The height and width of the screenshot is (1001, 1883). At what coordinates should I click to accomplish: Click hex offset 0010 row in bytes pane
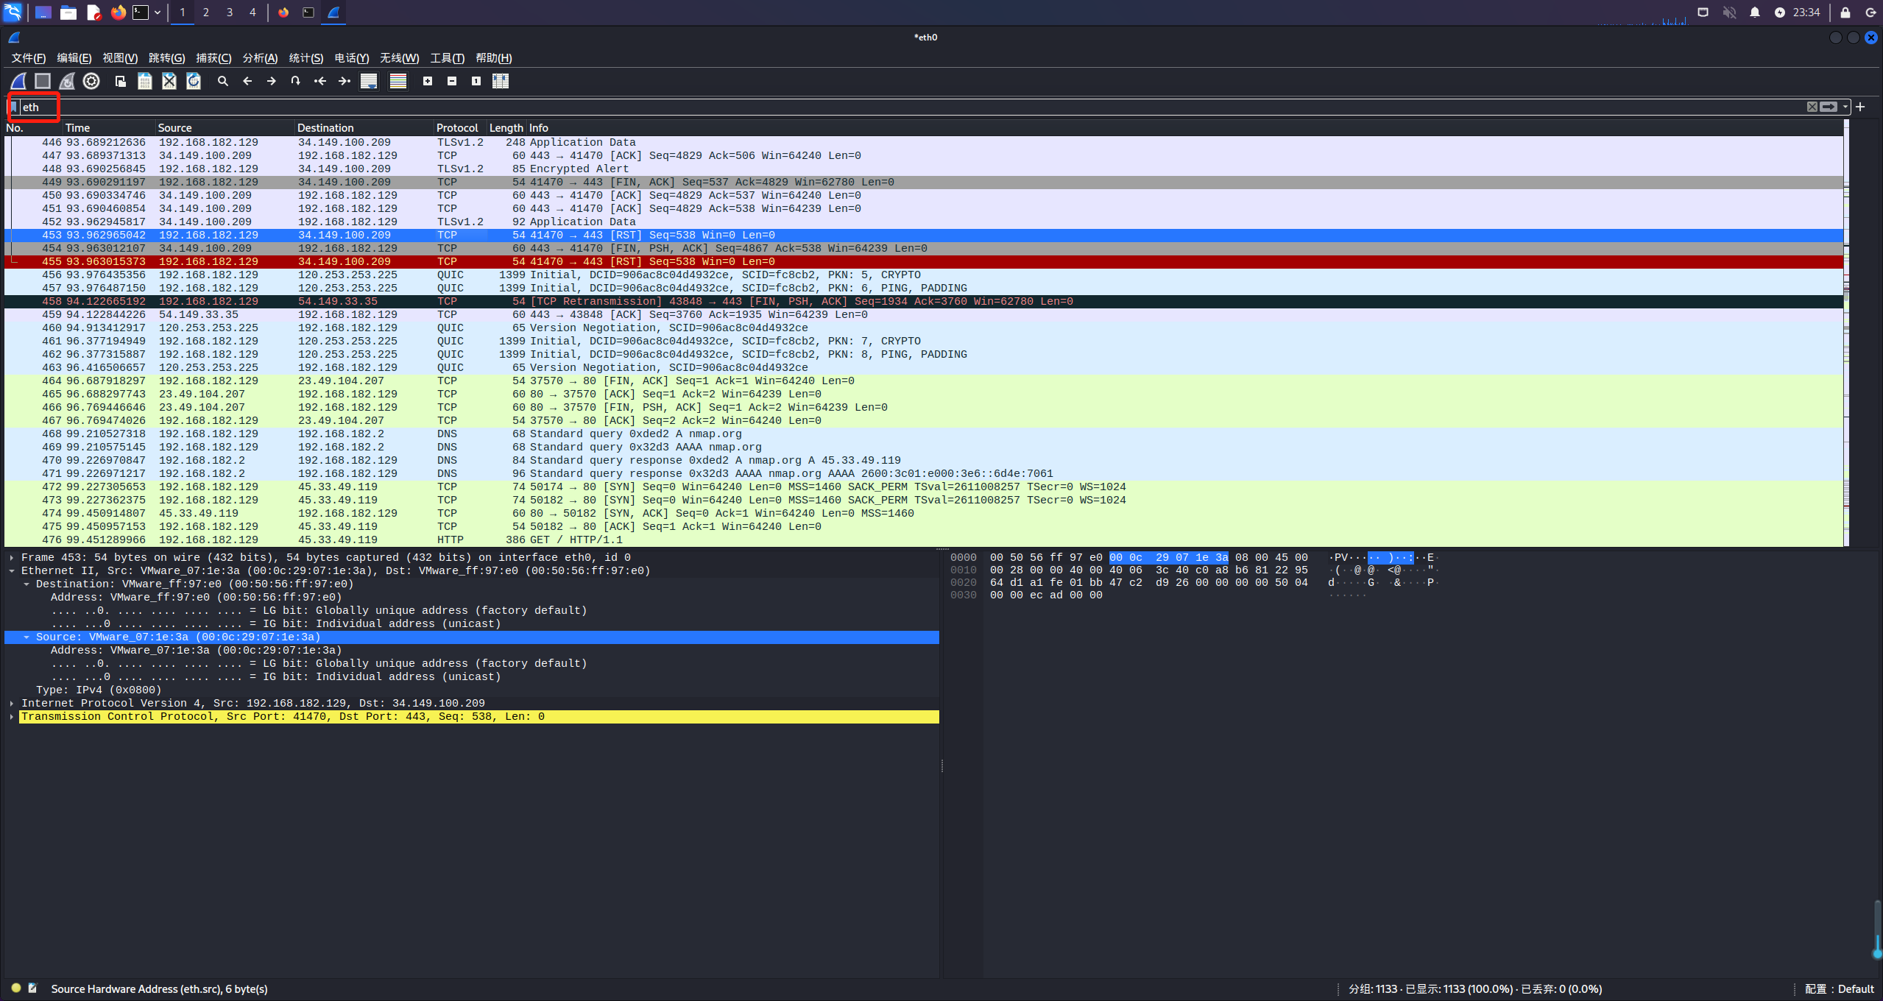tap(963, 570)
